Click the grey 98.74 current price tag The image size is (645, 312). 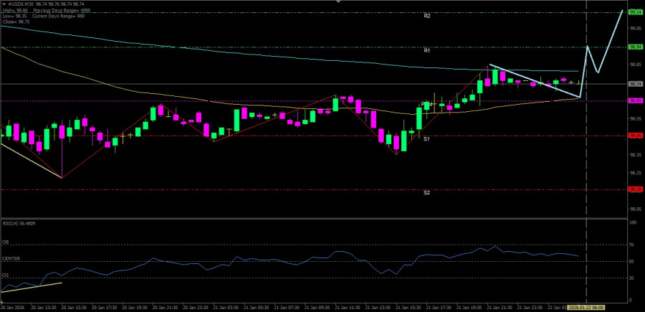coord(636,83)
